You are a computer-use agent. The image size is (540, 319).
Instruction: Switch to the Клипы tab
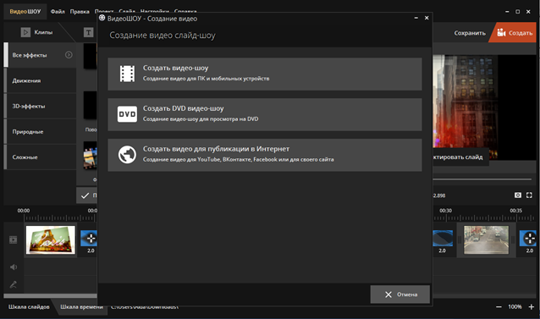click(37, 32)
